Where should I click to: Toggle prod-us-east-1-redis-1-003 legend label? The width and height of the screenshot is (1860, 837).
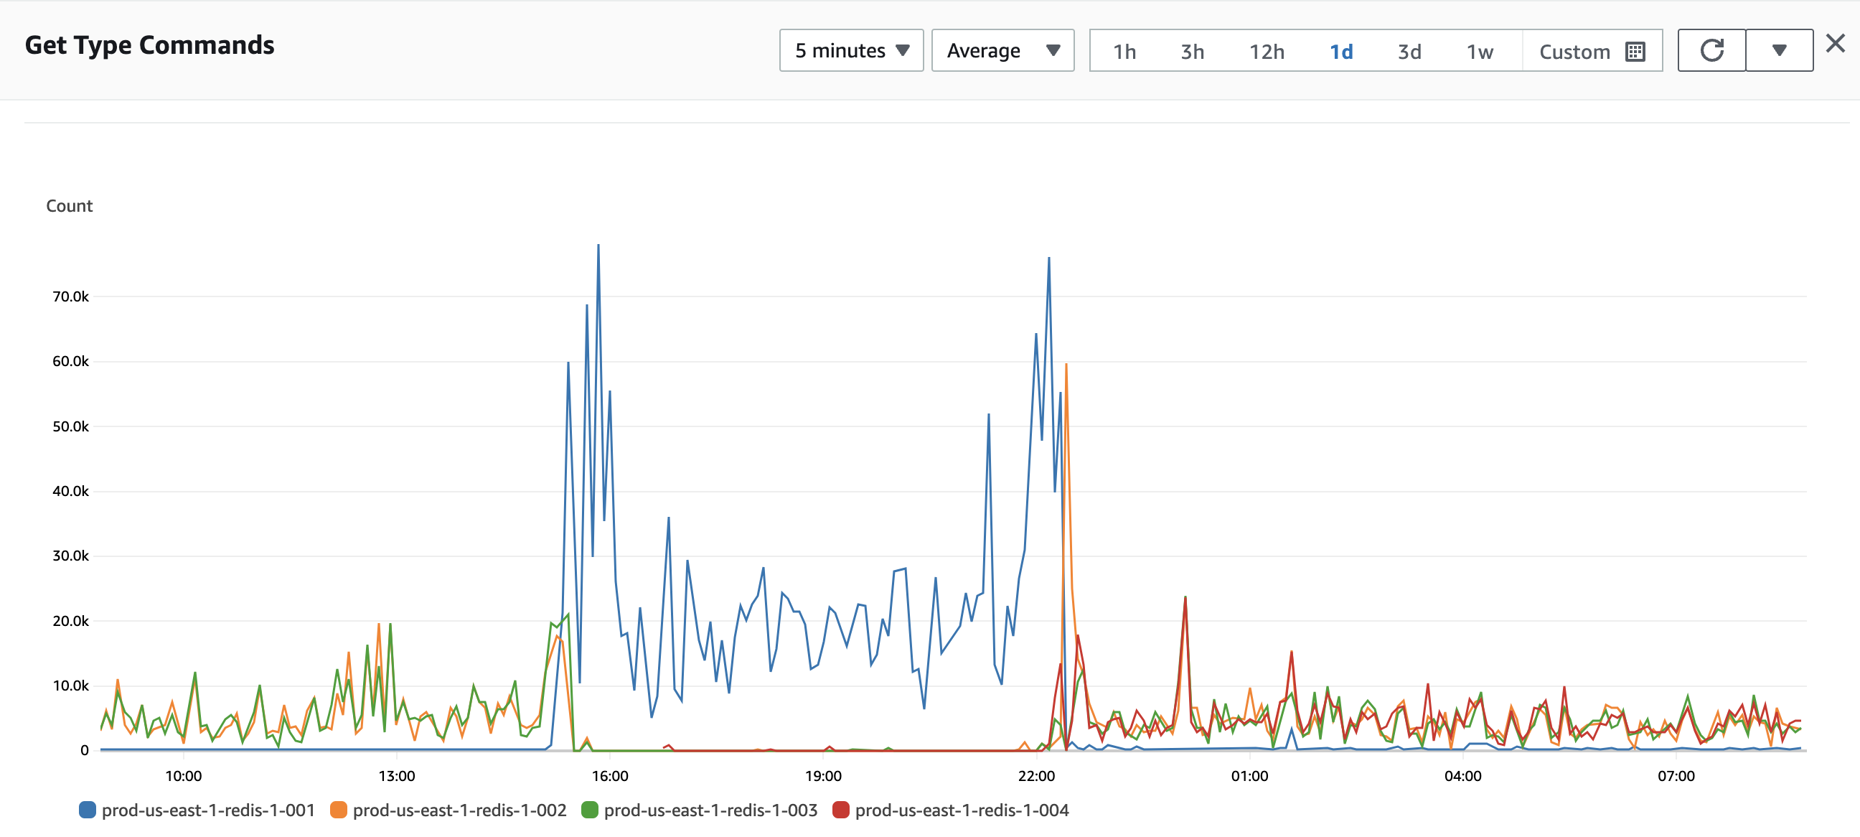[x=710, y=810]
